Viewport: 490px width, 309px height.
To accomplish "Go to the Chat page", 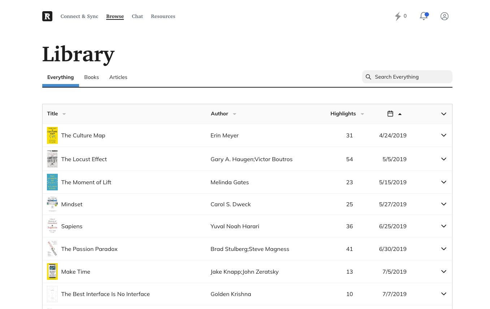I will (x=137, y=16).
